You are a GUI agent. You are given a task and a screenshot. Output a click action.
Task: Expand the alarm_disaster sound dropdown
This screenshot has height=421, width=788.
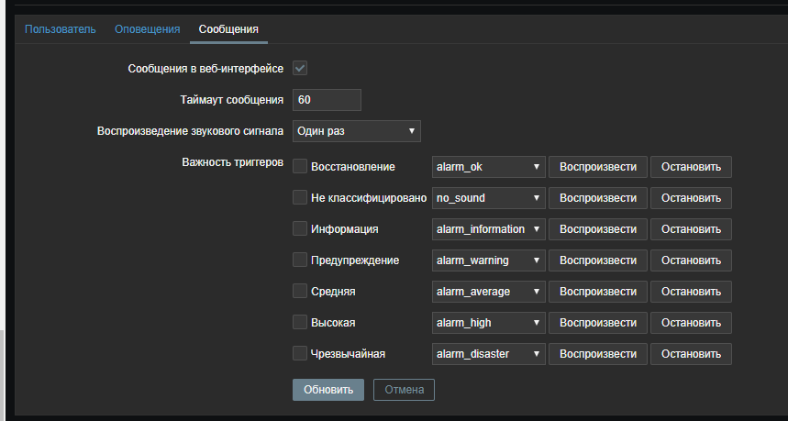[488, 354]
